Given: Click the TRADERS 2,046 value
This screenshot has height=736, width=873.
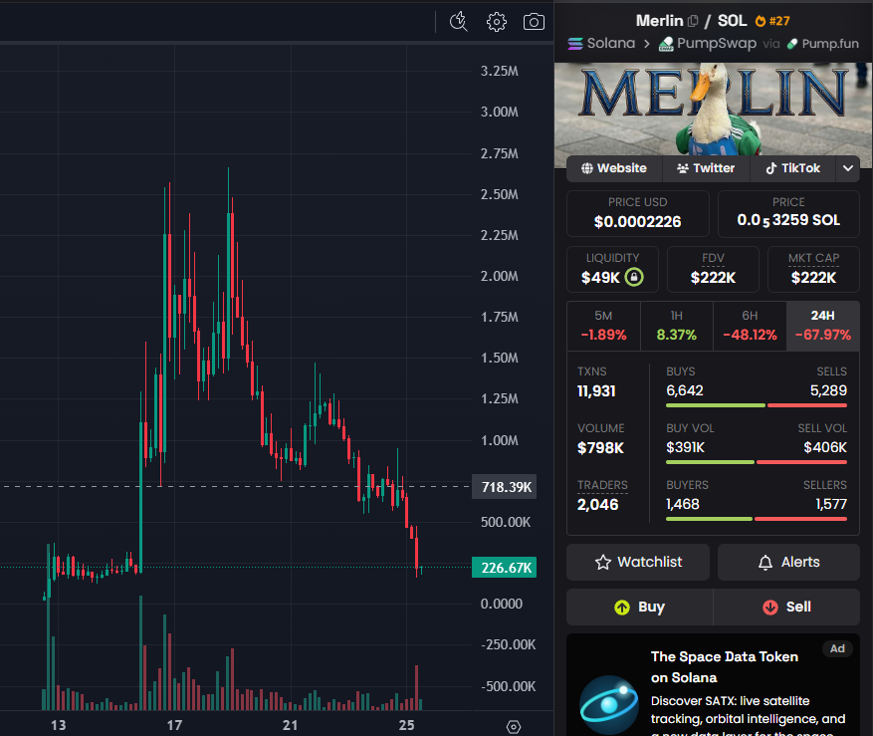Looking at the screenshot, I should [x=597, y=505].
